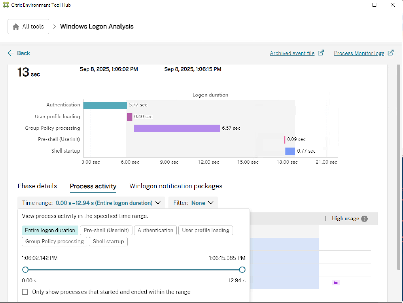Viewport: 403px width, 303px height.
Task: Open Winlogon notification packages tab
Action: [x=176, y=186]
